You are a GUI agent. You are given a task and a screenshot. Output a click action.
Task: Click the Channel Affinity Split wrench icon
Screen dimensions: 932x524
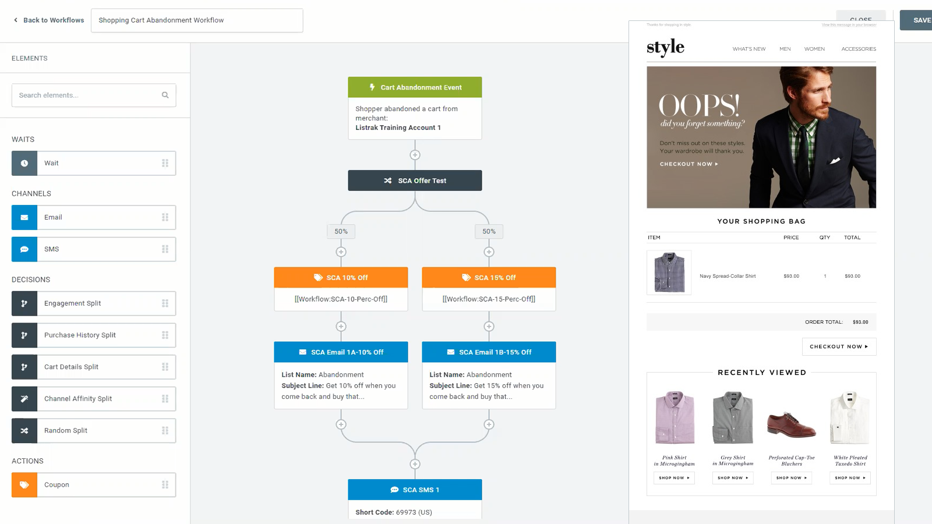(x=24, y=399)
